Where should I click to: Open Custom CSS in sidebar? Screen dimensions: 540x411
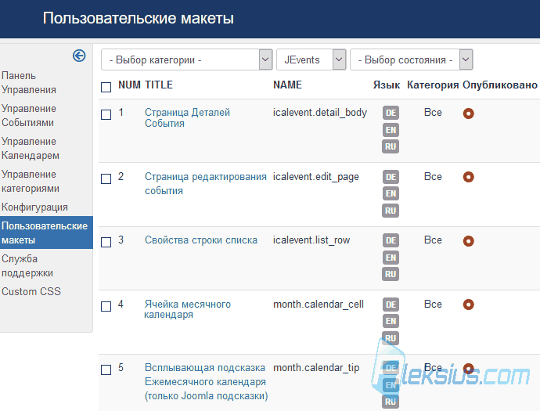[31, 291]
